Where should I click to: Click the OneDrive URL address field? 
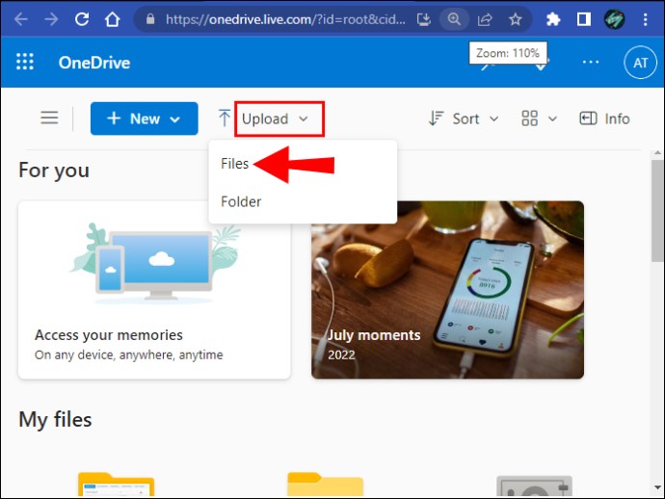point(285,19)
